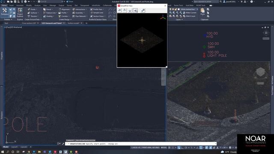Switch to the Annotate ribbon tab
The height and width of the screenshot is (154, 274).
[20, 6]
